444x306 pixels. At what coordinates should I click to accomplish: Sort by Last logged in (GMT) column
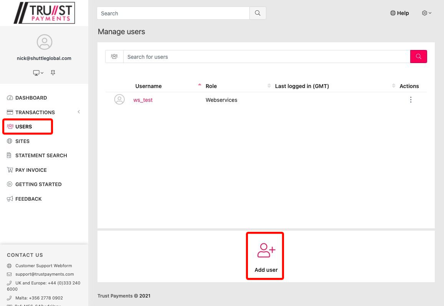302,86
